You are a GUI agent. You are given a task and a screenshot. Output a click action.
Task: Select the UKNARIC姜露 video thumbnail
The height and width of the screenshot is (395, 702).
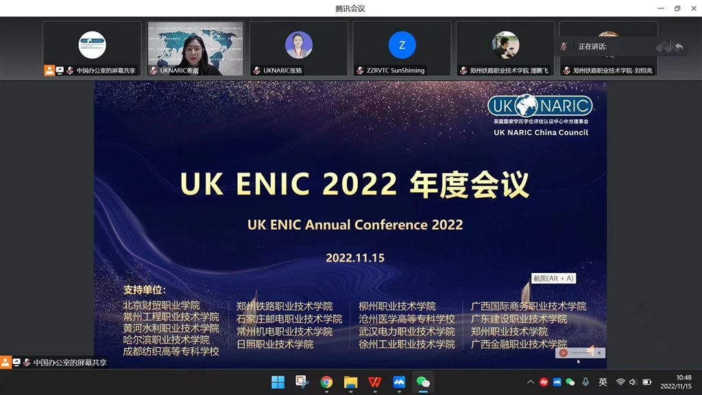pos(195,48)
